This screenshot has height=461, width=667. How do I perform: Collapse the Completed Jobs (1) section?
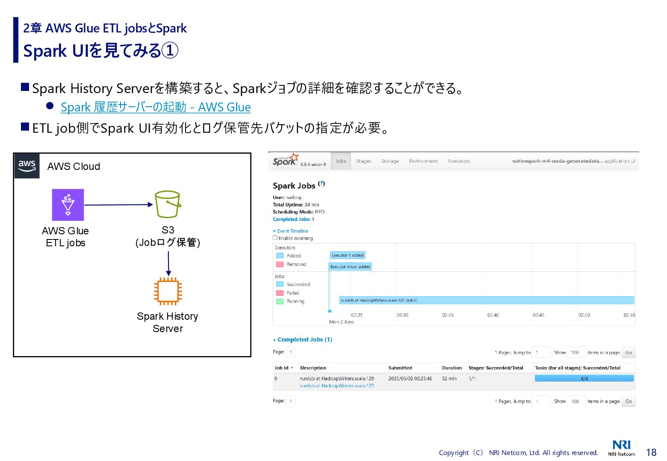[303, 340]
